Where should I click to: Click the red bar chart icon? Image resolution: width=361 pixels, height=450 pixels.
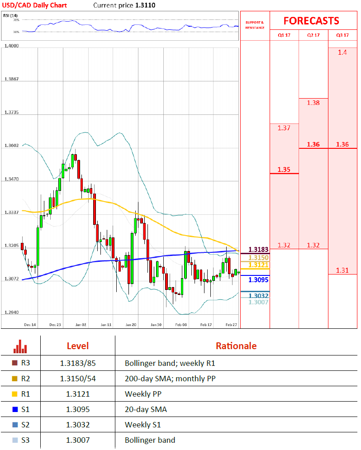pos(20,346)
